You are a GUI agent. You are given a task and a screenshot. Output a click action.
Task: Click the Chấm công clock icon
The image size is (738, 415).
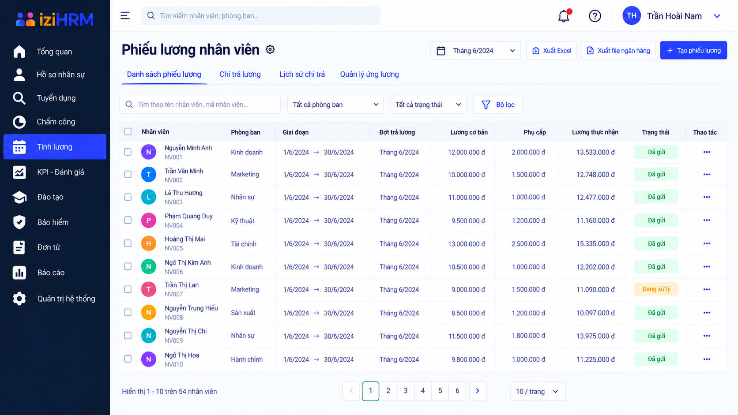[19, 122]
